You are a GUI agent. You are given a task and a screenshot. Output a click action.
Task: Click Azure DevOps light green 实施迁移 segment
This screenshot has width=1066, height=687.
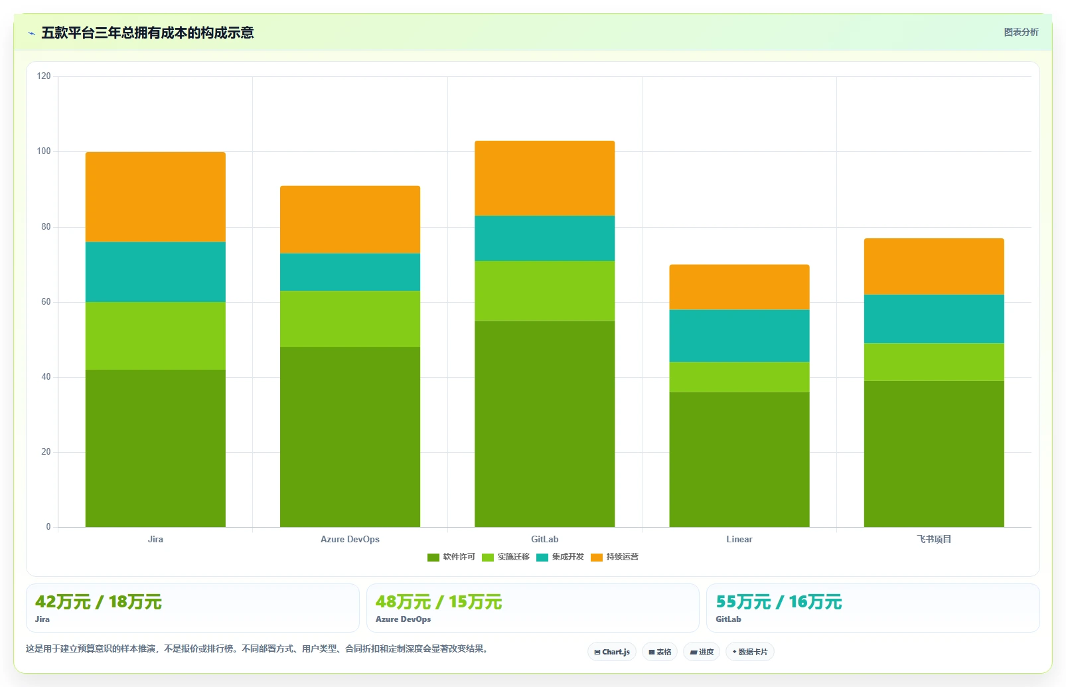tap(350, 319)
